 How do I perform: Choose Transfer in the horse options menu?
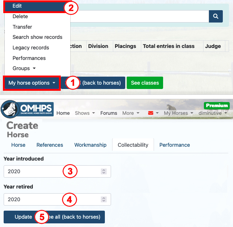(22, 27)
